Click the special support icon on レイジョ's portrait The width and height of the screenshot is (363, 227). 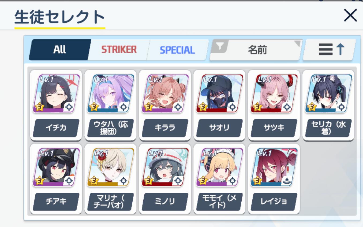click(287, 181)
